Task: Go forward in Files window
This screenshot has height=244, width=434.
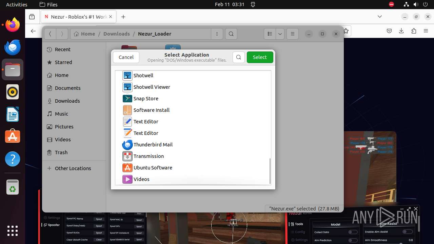Action: pyautogui.click(x=62, y=34)
